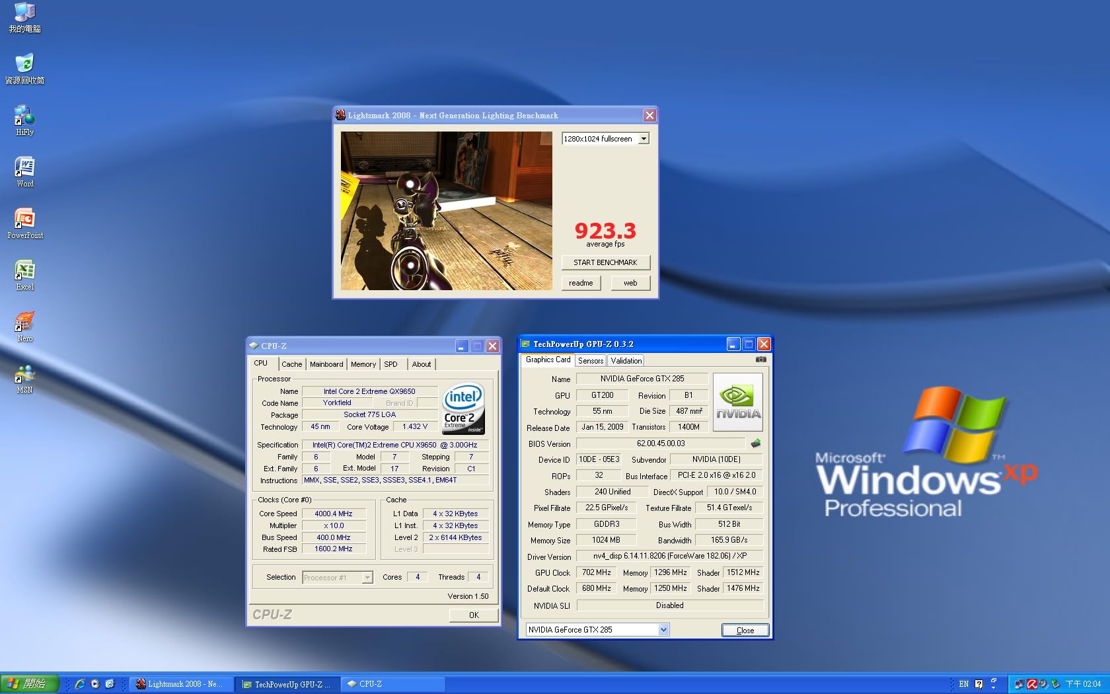Select the HiFly desktop shortcut
The height and width of the screenshot is (694, 1110).
click(x=24, y=120)
